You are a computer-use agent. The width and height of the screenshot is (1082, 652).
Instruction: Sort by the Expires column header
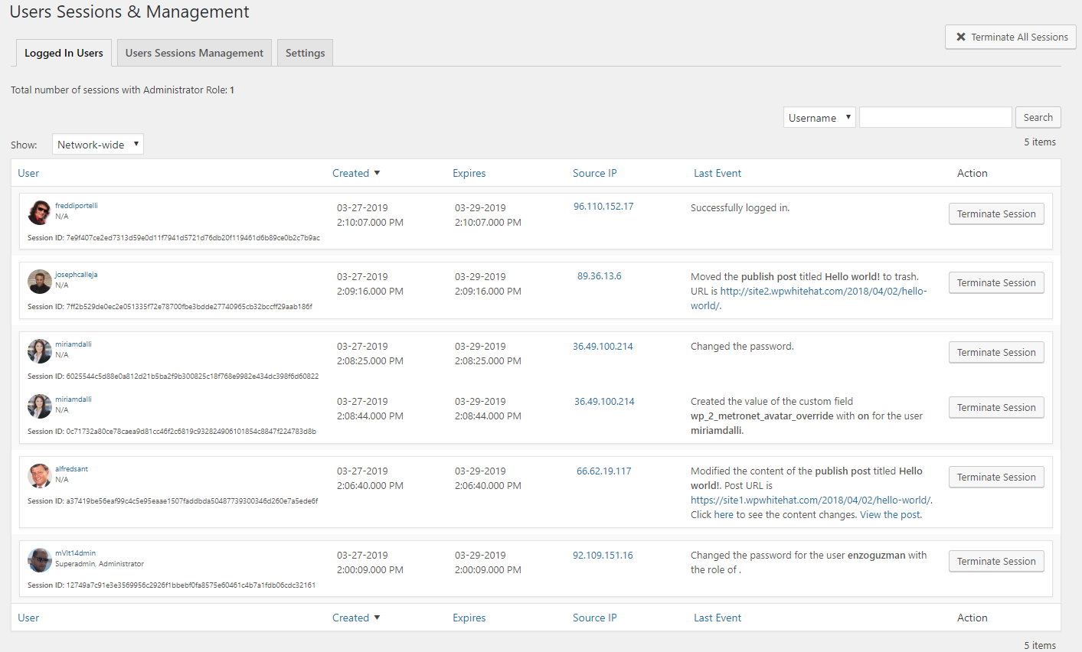tap(469, 173)
